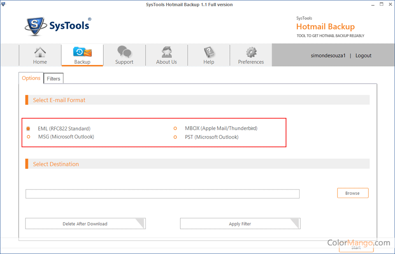Toggle Delete After Download
This screenshot has height=254, width=395.
pyautogui.click(x=85, y=224)
